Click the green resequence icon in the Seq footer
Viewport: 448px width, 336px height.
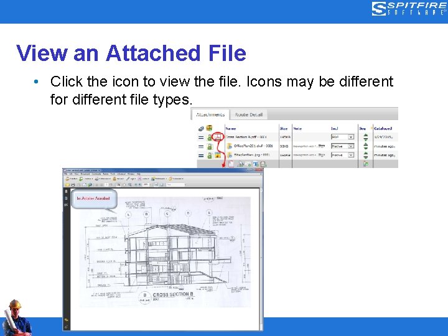366,164
